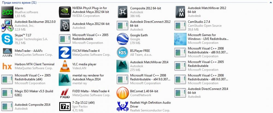Click the 'Skype Technologies S.A.' publisher text

(31, 39)
